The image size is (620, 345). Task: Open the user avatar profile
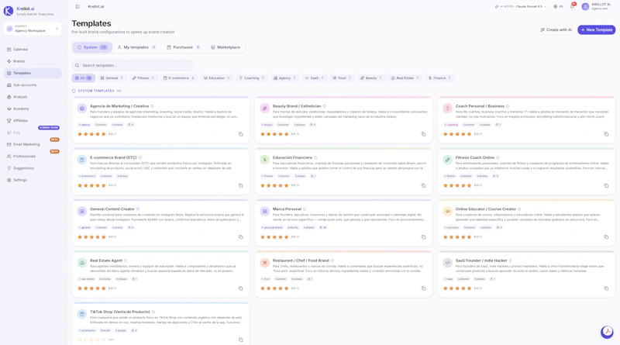[585, 7]
